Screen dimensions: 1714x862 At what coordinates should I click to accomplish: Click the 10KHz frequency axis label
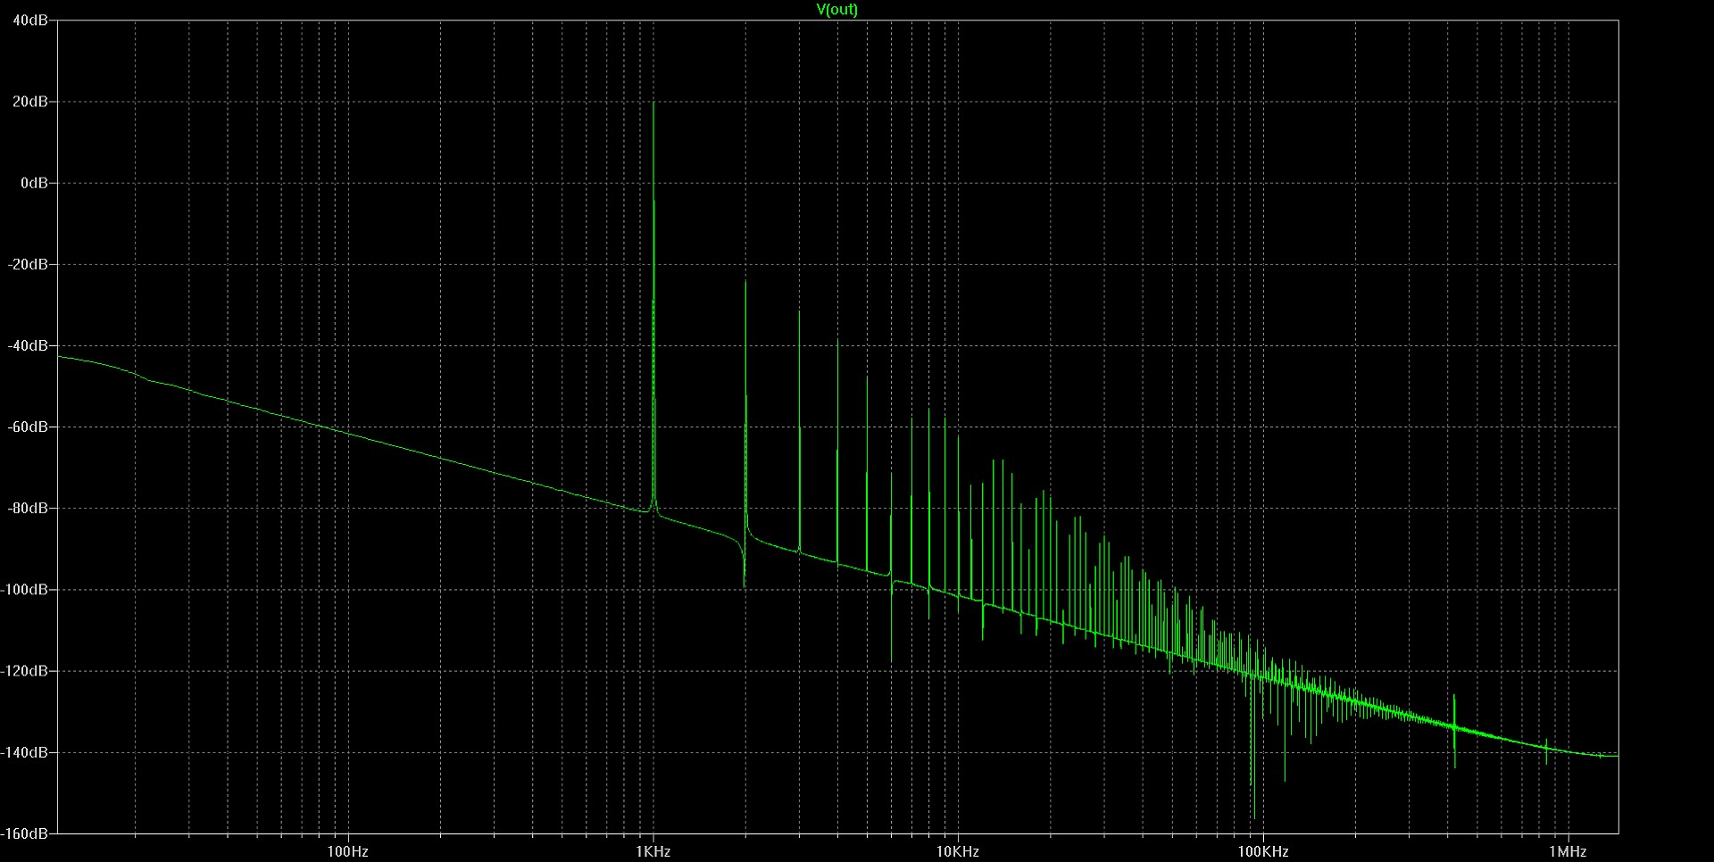(958, 851)
